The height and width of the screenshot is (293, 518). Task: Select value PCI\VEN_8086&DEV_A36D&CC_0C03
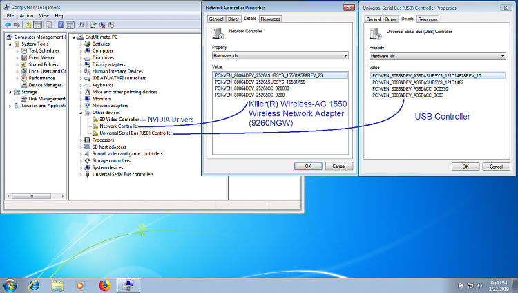pos(407,95)
